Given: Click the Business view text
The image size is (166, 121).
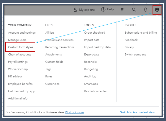Looking at the screenshot, I should click(55, 112).
